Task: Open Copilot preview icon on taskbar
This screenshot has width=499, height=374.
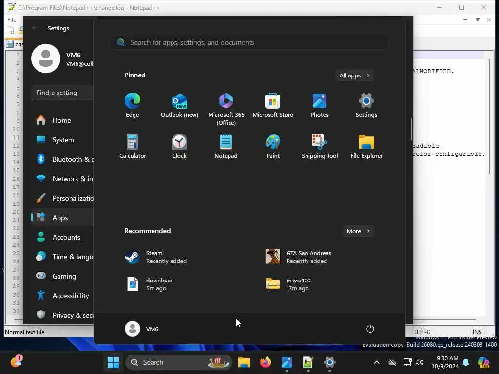Action: (483, 362)
